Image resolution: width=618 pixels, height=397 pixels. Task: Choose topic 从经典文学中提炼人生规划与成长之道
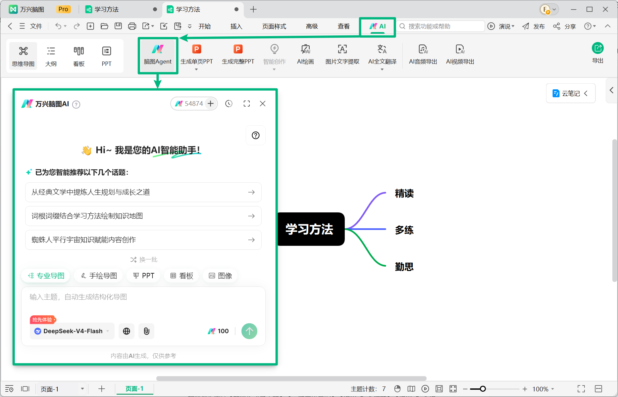143,192
